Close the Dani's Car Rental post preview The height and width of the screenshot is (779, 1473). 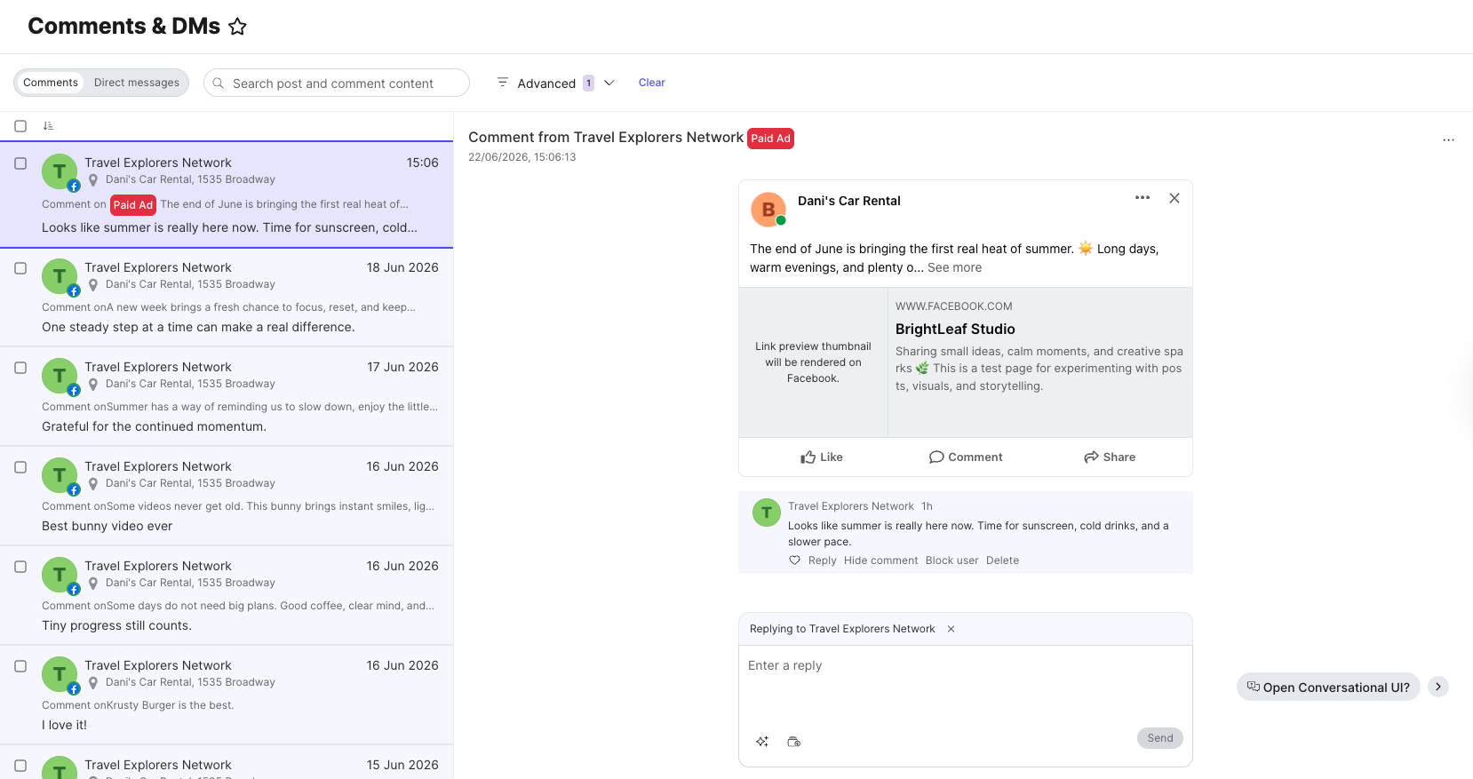(1174, 198)
